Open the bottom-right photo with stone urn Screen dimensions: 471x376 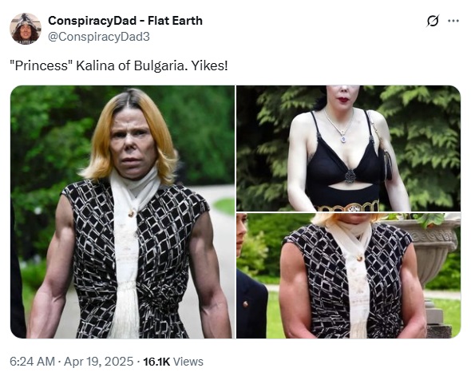[348, 275]
